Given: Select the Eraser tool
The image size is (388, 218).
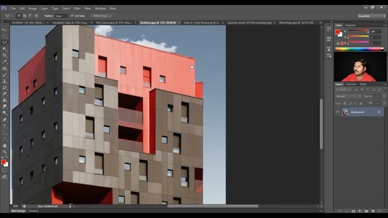Looking at the screenshot, I should [4, 94].
